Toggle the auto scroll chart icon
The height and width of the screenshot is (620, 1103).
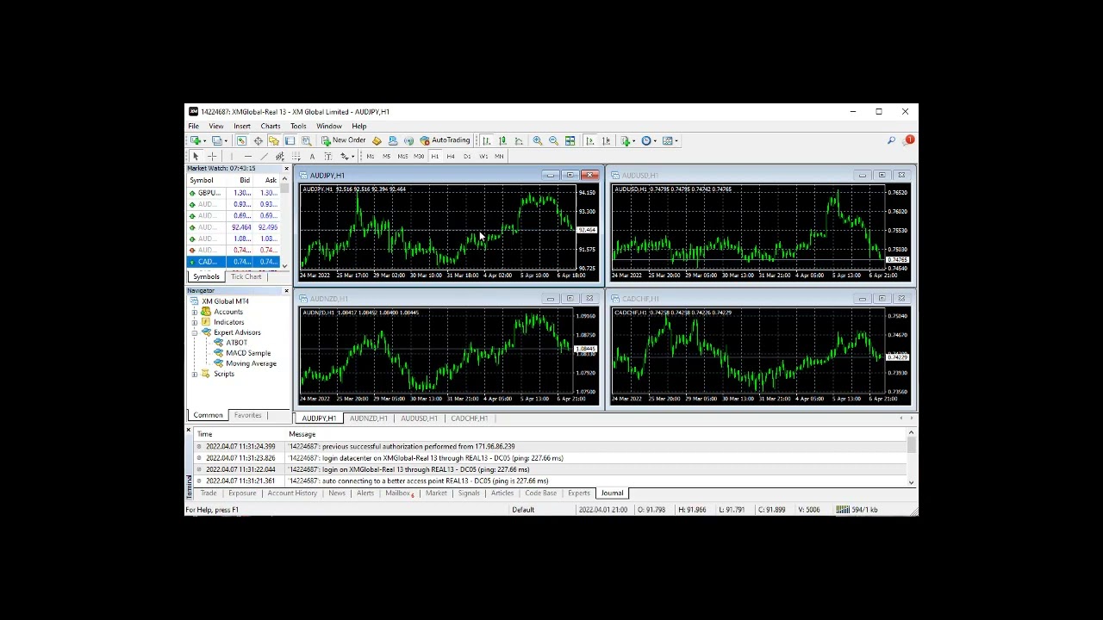(x=590, y=140)
